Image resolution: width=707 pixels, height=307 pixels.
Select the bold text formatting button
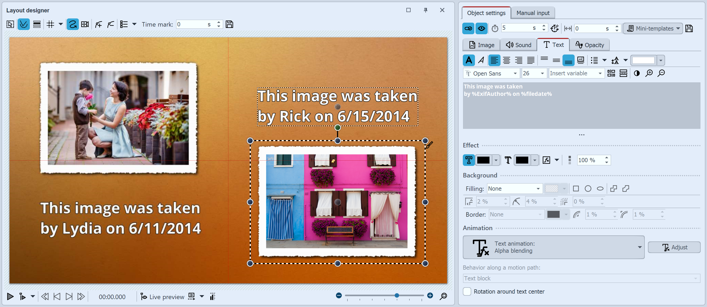[x=469, y=60]
